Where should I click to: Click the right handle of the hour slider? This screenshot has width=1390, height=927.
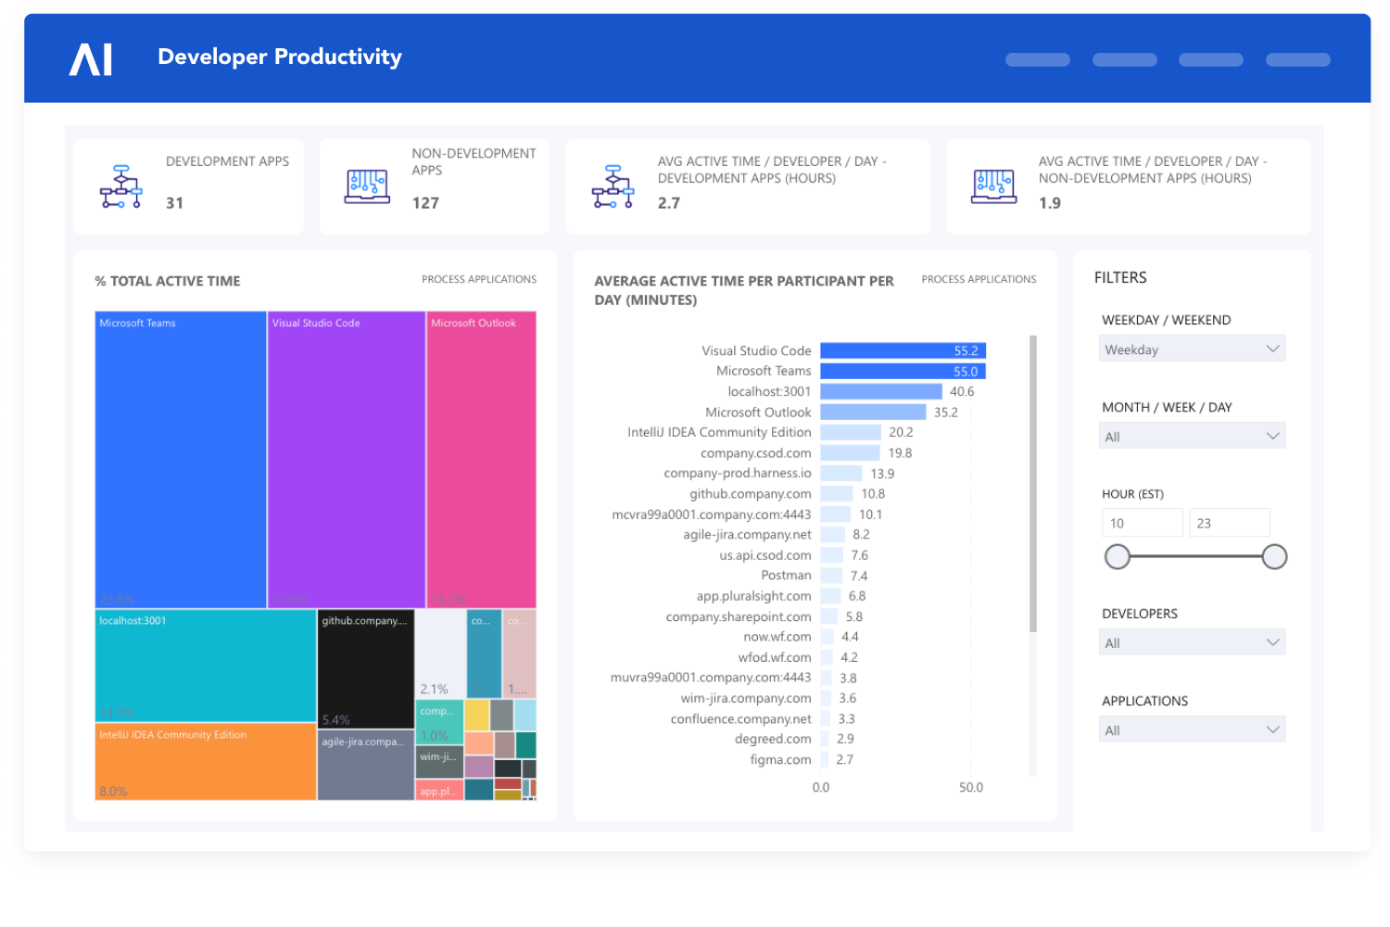[1274, 556]
